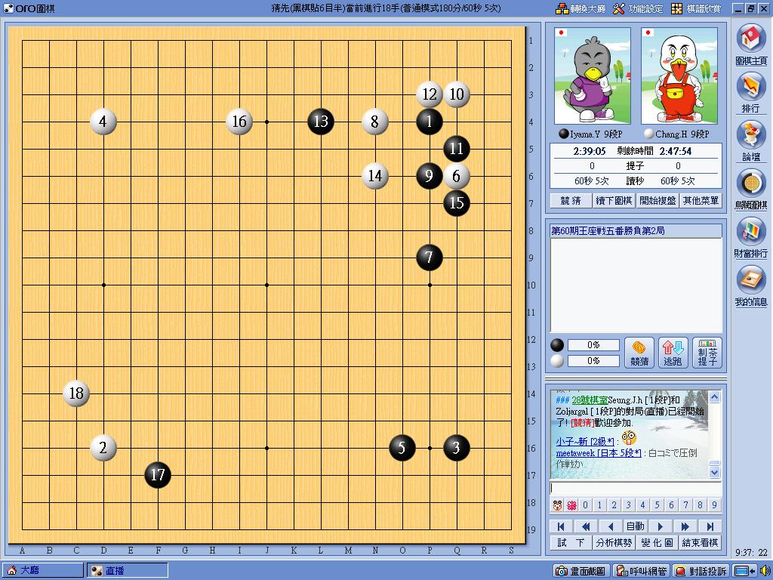Switch to the 直播 live tab
The height and width of the screenshot is (580, 773).
coord(127,571)
